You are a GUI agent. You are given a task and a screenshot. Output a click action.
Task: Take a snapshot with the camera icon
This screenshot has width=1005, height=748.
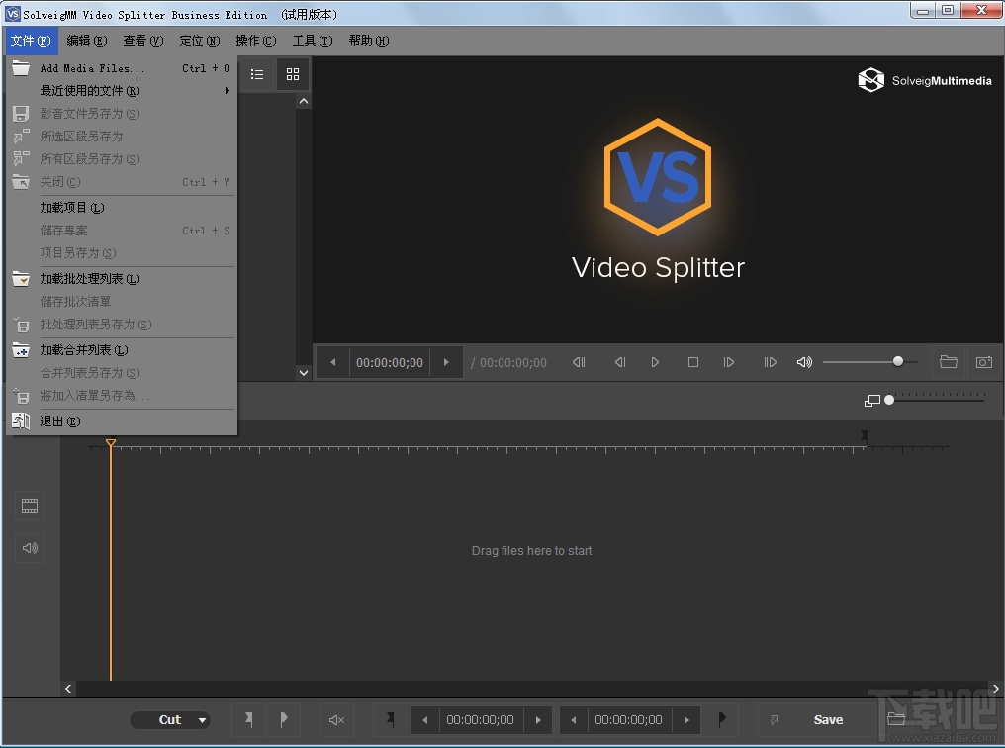coord(984,361)
